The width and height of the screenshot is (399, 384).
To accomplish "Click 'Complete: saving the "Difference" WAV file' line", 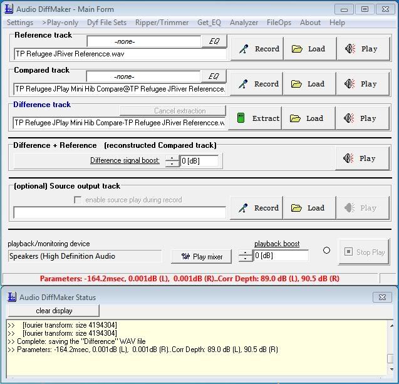I will click(x=81, y=341).
